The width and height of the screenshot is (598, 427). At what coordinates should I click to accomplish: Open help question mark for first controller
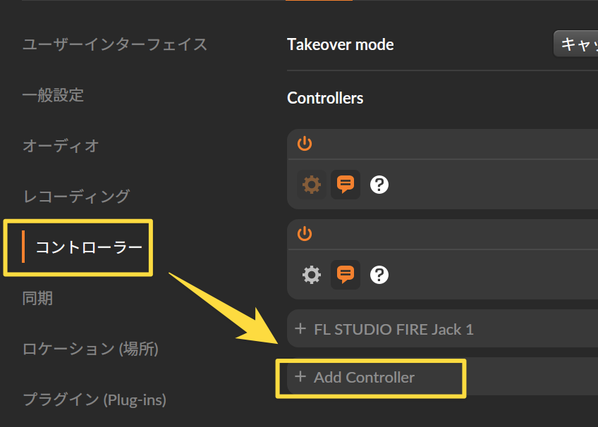pyautogui.click(x=379, y=185)
